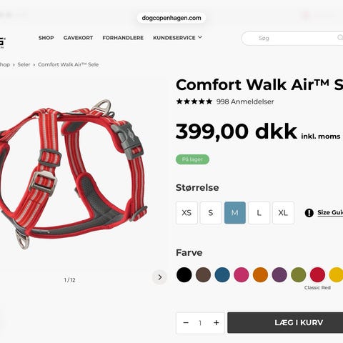Open the Shop menu item
The image size is (343, 343).
point(46,38)
